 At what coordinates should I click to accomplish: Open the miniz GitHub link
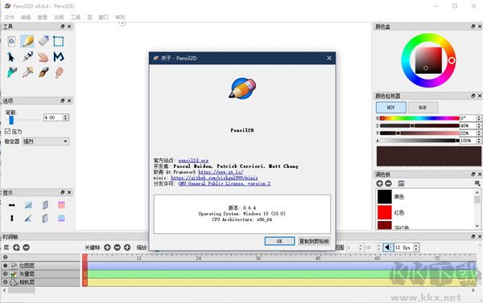(x=214, y=178)
